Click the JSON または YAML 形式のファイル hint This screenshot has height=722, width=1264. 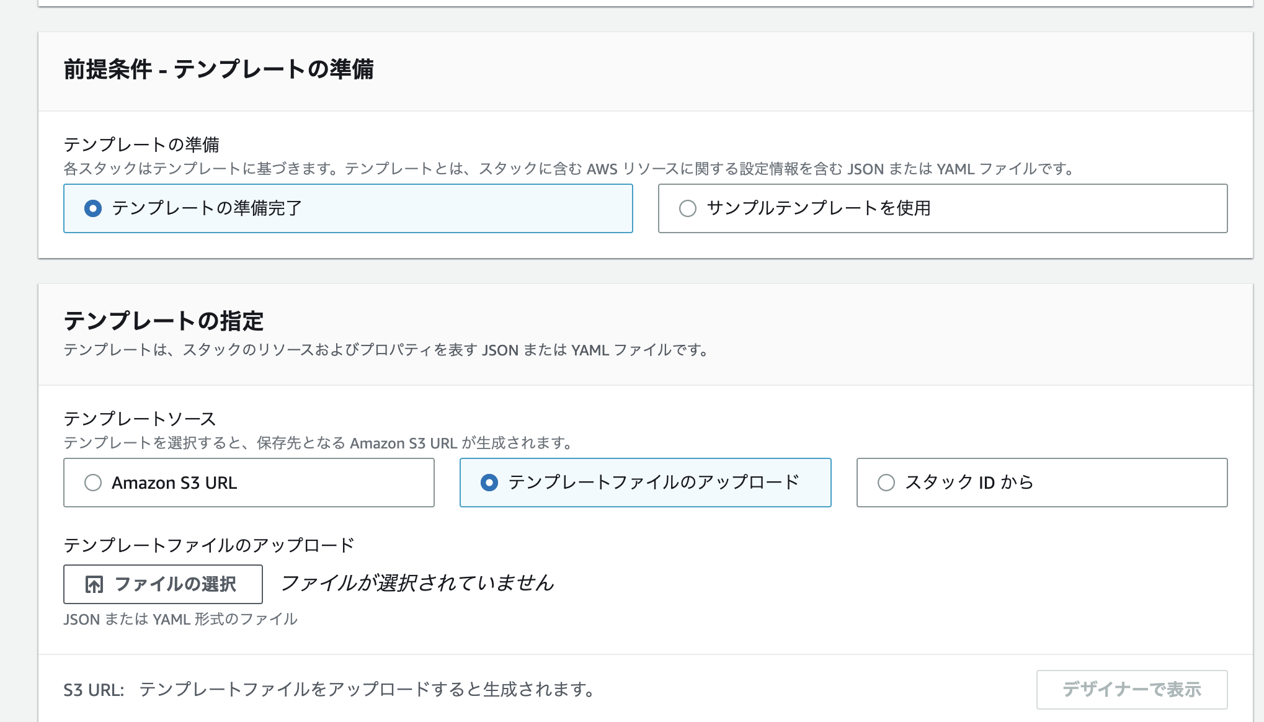point(180,620)
